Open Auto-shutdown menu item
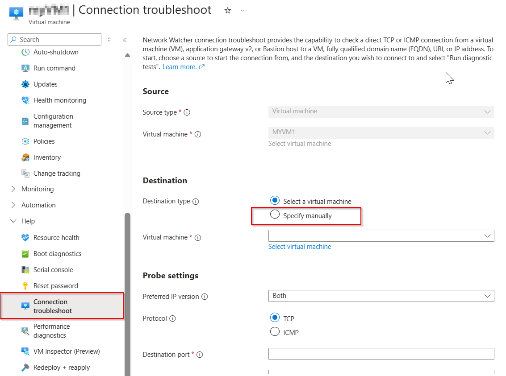 56,52
